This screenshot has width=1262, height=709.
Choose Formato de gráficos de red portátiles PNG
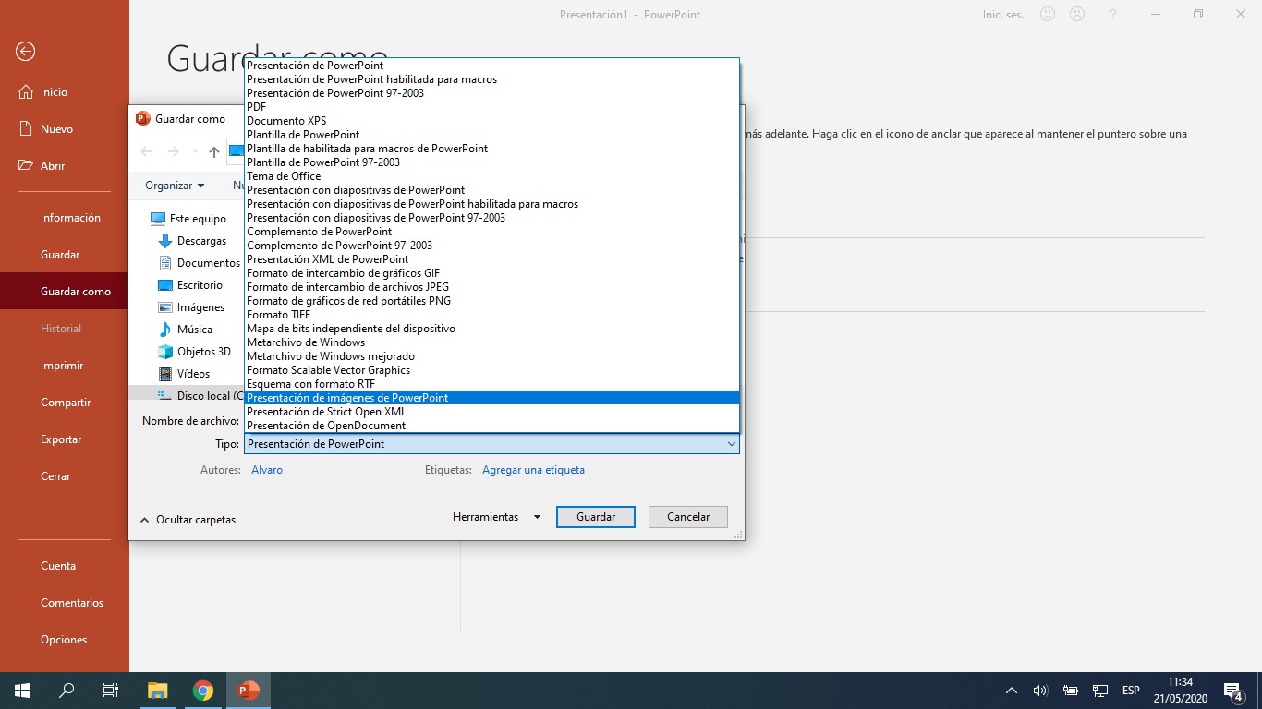coord(491,301)
